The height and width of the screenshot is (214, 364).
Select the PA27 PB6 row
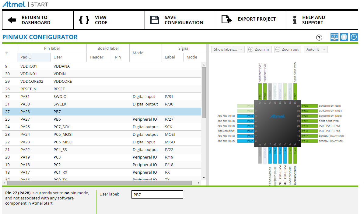coord(102,119)
